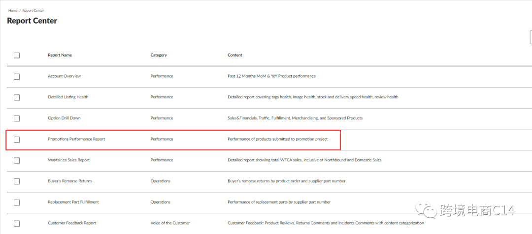Check the Account Overview report checkbox

pos(17,77)
